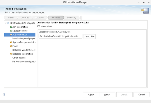Click the orange circle icon beside Email
151x103 pixels.
pyautogui.click(x=11, y=46)
